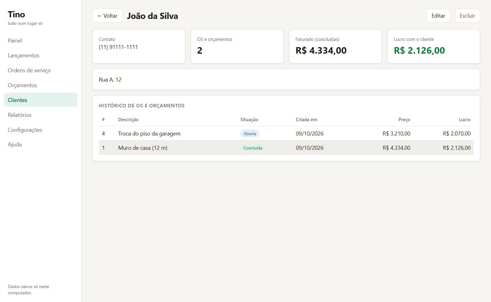491x302 pixels.
Task: Open Ajuda in the sidebar
Action: point(41,144)
